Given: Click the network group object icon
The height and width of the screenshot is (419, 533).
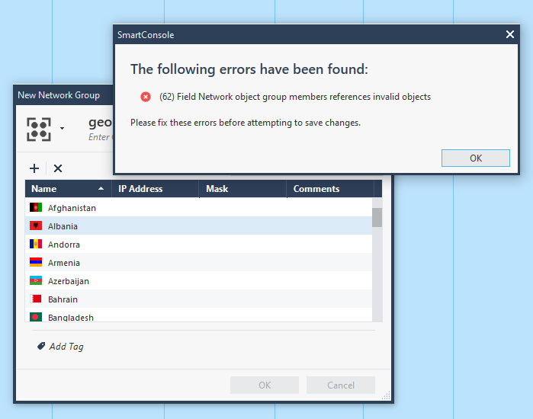Looking at the screenshot, I should (39, 130).
